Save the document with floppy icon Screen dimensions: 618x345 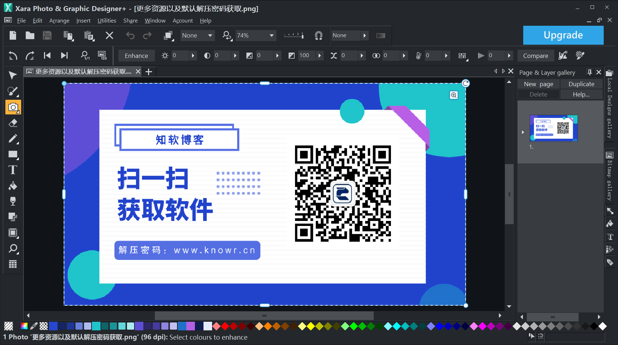click(x=47, y=35)
